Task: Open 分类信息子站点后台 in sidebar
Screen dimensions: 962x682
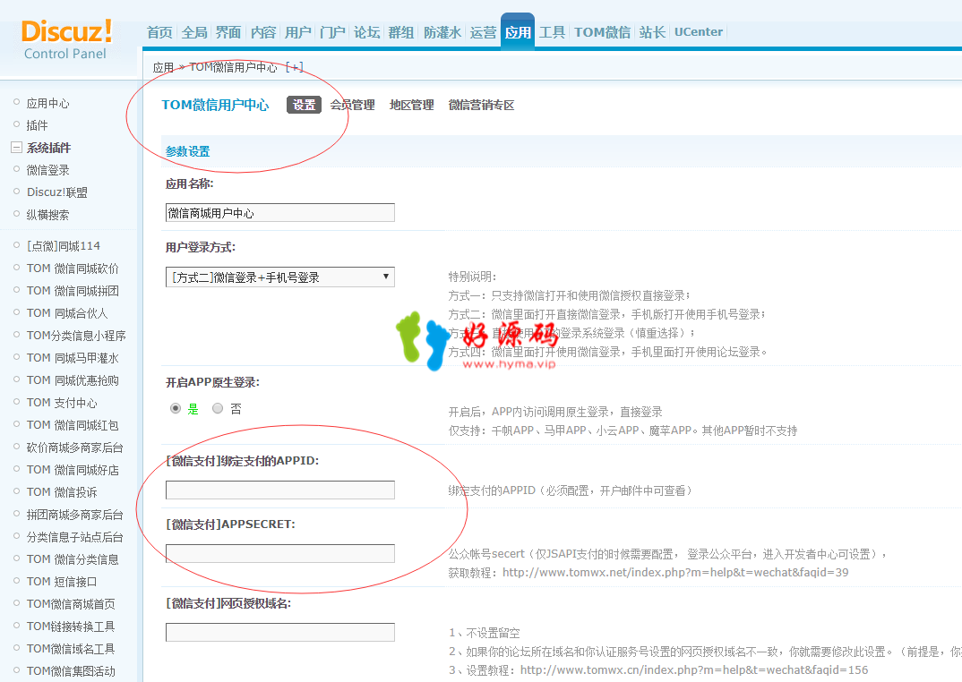Action: pyautogui.click(x=75, y=537)
